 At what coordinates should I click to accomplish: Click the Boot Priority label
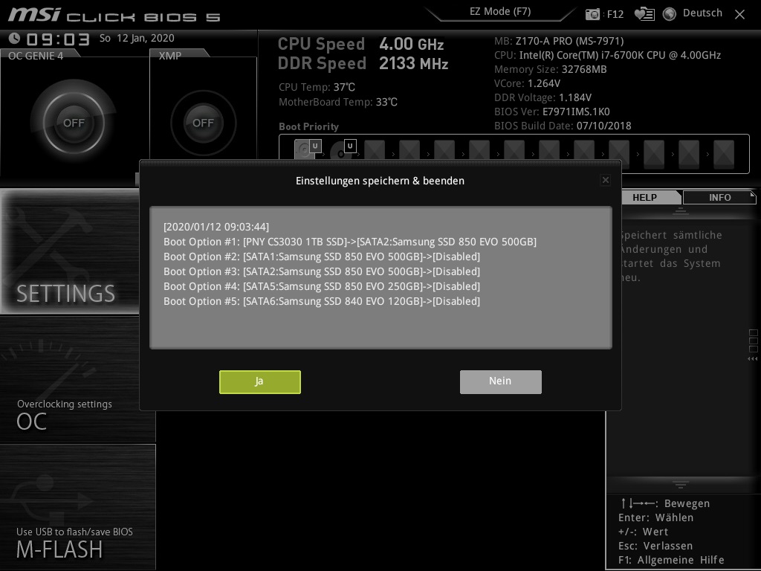pyautogui.click(x=308, y=126)
